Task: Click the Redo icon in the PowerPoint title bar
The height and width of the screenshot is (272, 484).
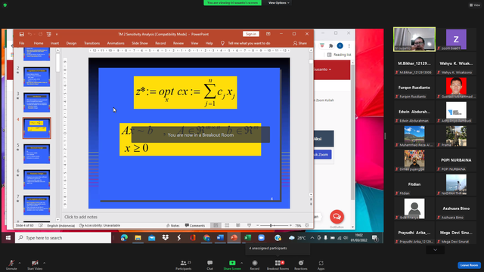Action: (x=40, y=34)
